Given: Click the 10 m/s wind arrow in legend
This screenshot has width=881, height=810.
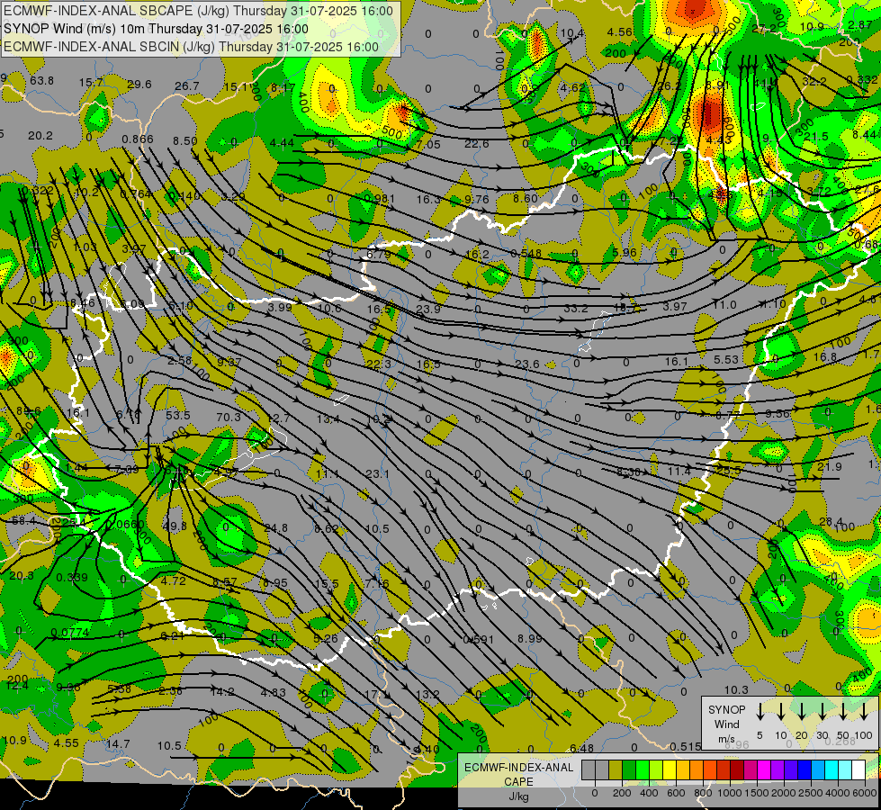Looking at the screenshot, I should point(780,712).
